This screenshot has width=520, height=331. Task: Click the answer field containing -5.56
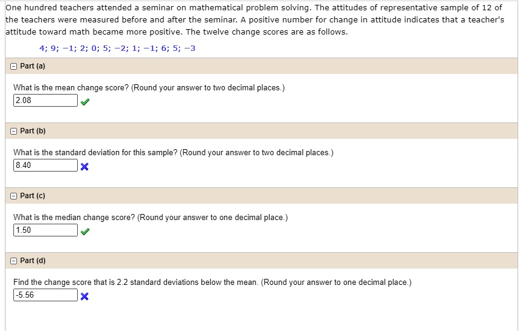pos(45,295)
